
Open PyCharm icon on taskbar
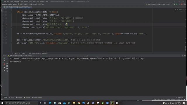(112, 103)
